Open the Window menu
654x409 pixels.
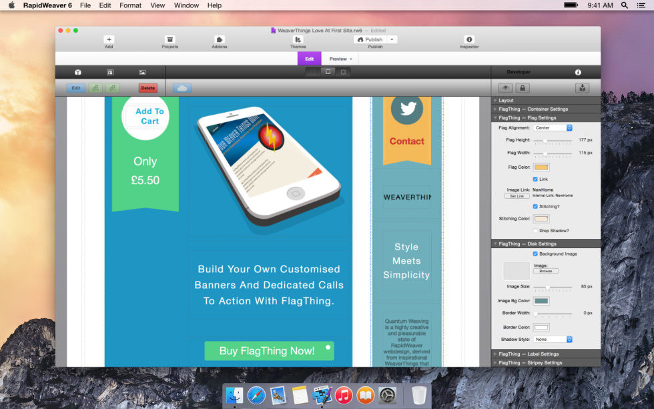pyautogui.click(x=186, y=5)
